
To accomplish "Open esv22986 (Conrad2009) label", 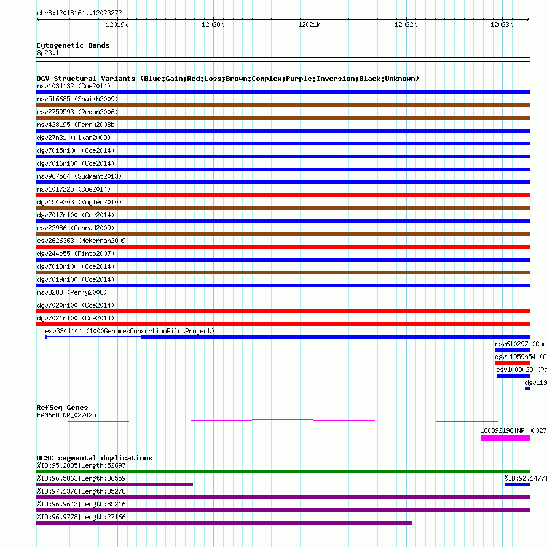I will tap(76, 228).
